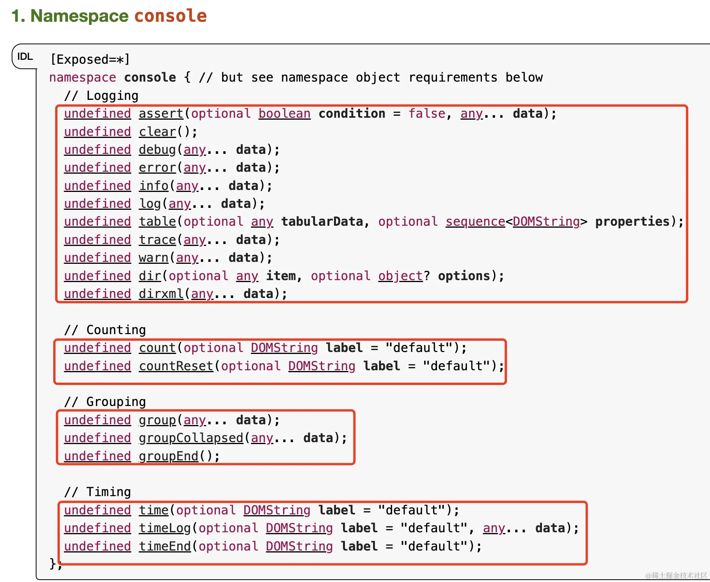
Task: Follow the debug method link
Action: (x=157, y=150)
